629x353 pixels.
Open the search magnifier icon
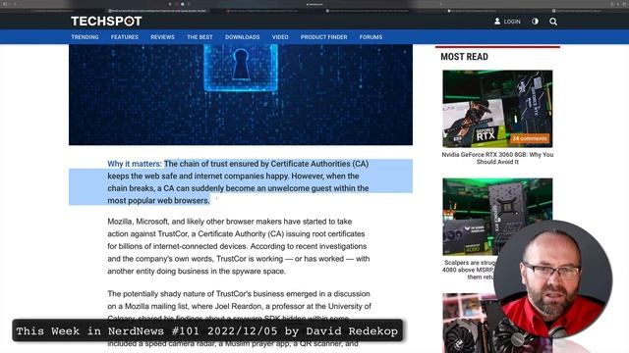pos(553,22)
